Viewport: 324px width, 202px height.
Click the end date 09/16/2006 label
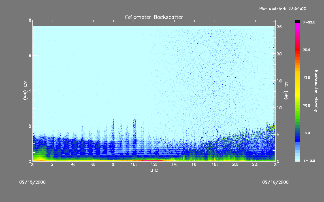[x=275, y=182]
